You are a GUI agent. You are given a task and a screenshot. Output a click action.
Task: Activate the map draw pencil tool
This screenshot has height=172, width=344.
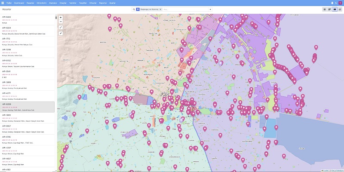coord(61,33)
